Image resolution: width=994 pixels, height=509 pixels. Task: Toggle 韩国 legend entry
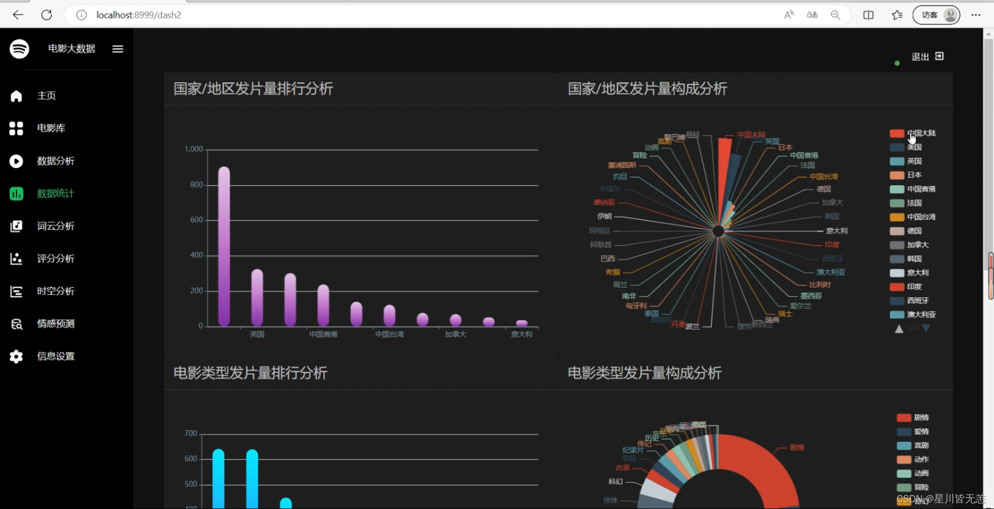pyautogui.click(x=906, y=259)
